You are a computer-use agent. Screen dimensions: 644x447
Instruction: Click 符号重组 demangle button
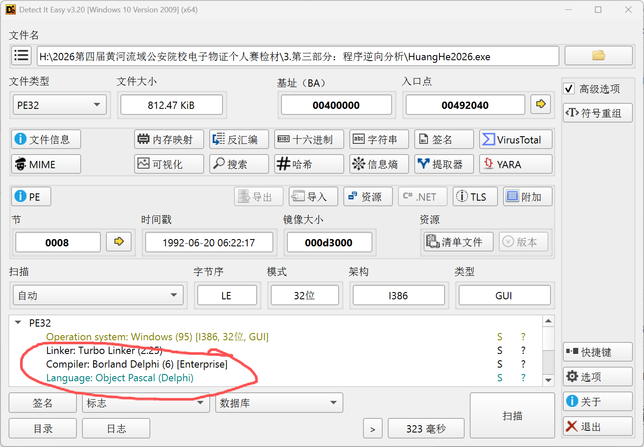(598, 113)
